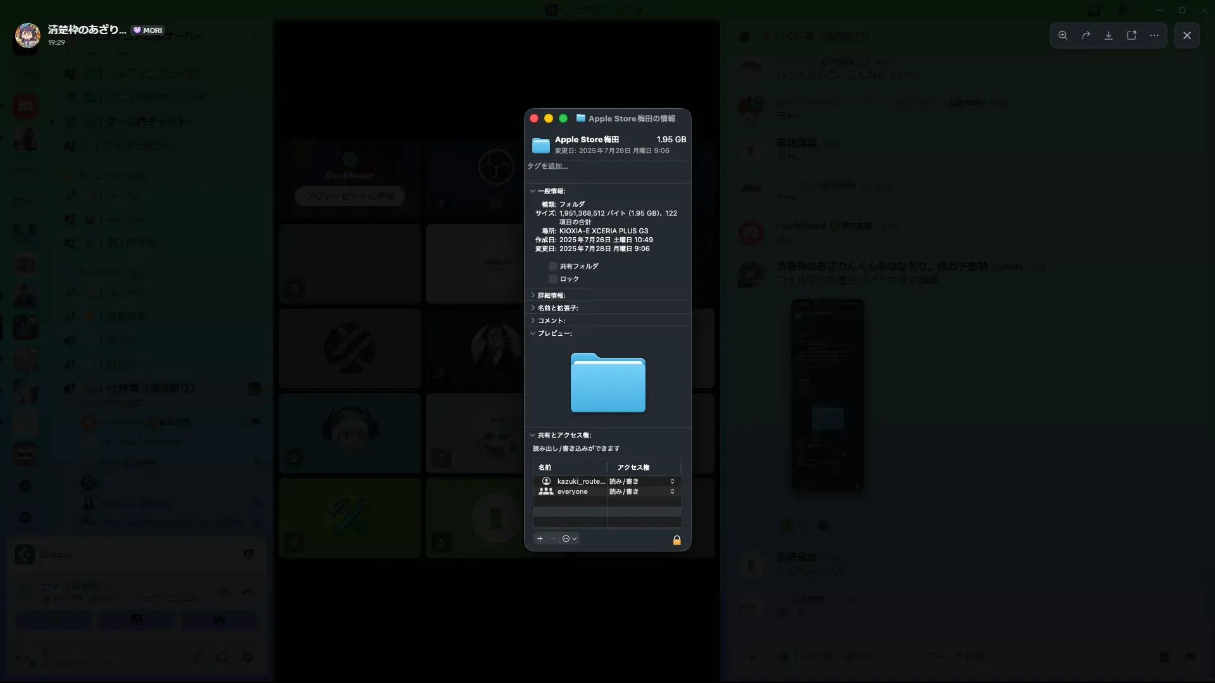This screenshot has height=683, width=1215.
Task: Click the large folder preview thumbnail
Action: (607, 383)
